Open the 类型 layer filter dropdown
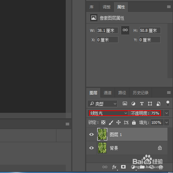This screenshot has height=173, width=173. coord(102,104)
